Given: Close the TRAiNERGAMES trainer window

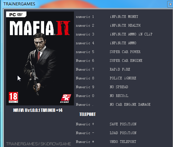Looking at the screenshot, I should [x=170, y=4].
